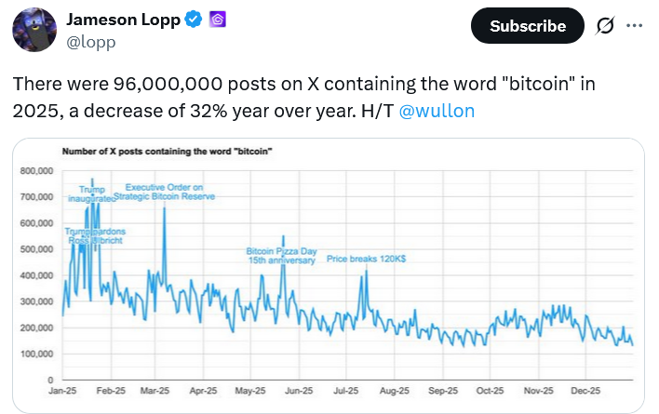This screenshot has height=414, width=659.
Task: Click the purple affiliate badge icon
Action: pyautogui.click(x=209, y=19)
